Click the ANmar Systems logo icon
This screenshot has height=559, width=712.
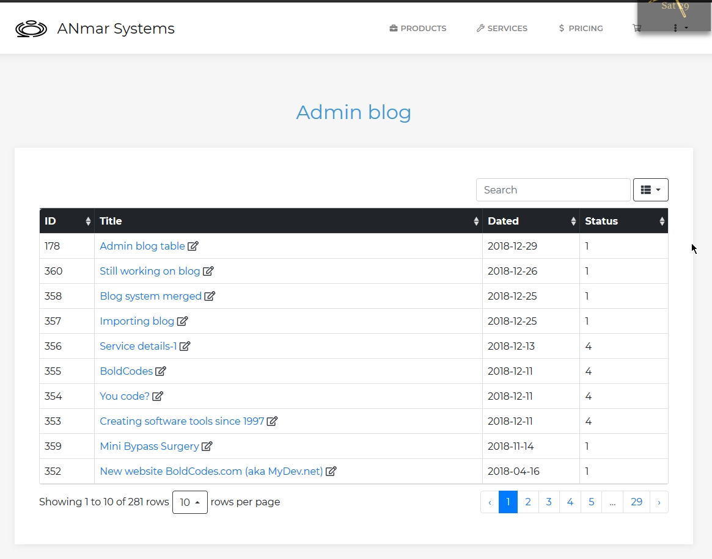pos(31,28)
